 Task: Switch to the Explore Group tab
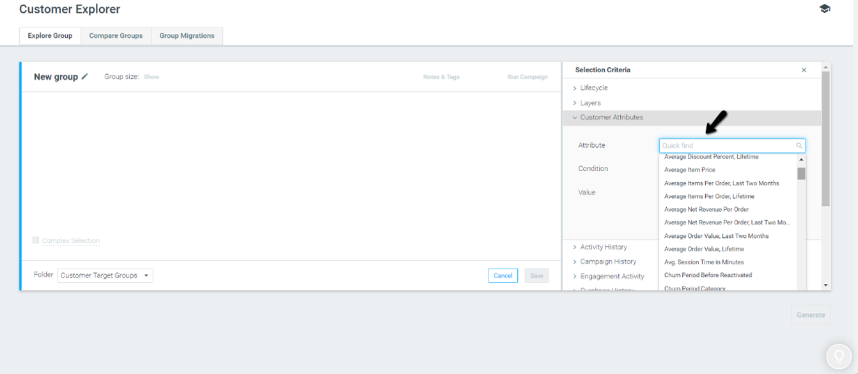pyautogui.click(x=50, y=36)
